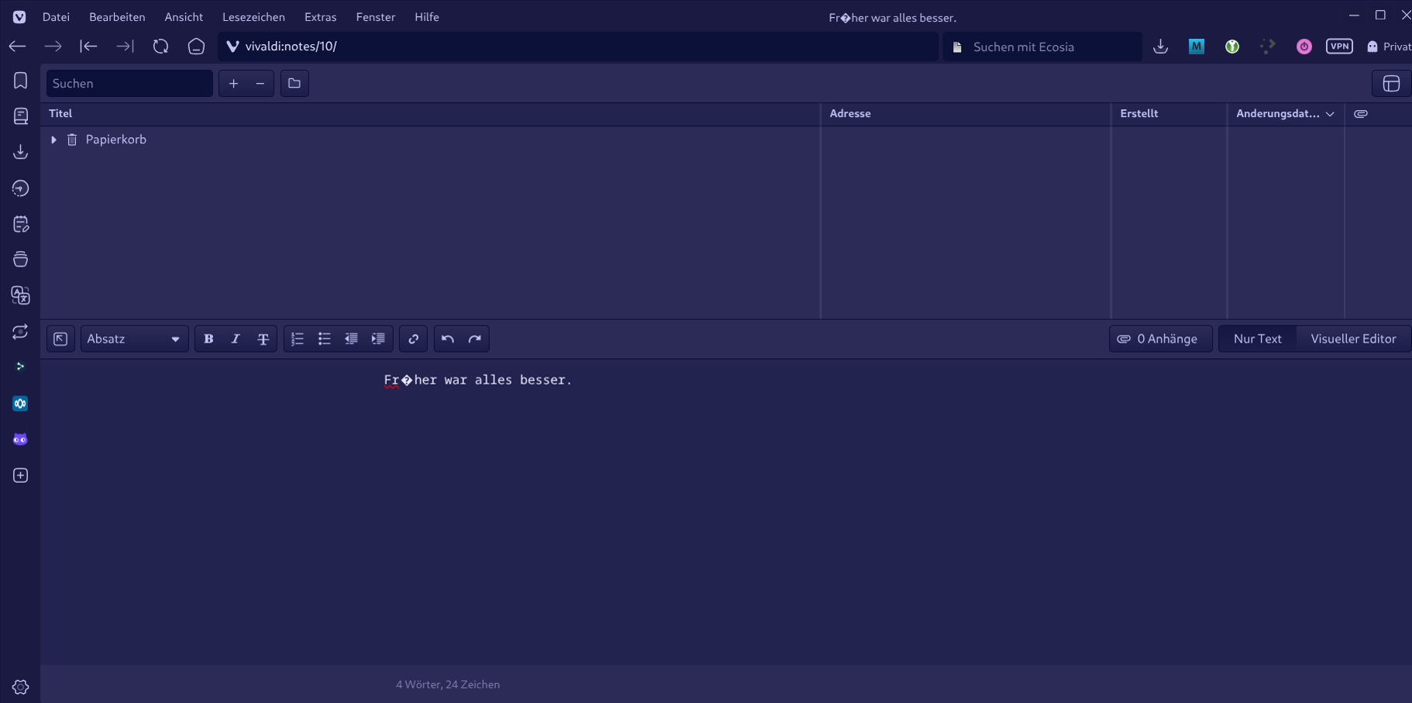Click the Suchen mit Ecosia field
This screenshot has height=703, width=1412.
point(1042,47)
